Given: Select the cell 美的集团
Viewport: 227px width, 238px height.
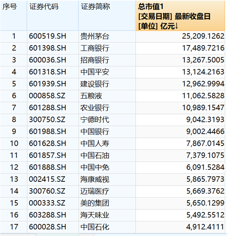Looking at the screenshot, I should [x=107, y=203].
